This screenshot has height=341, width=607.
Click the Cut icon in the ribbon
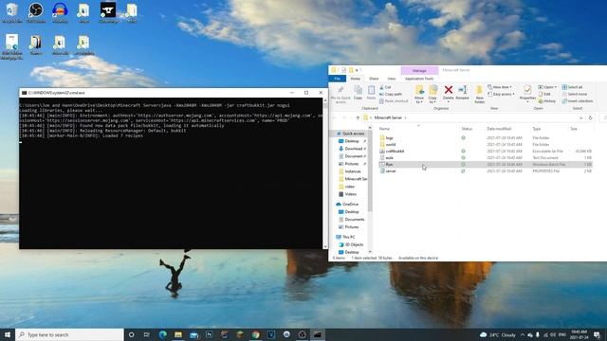[385, 87]
